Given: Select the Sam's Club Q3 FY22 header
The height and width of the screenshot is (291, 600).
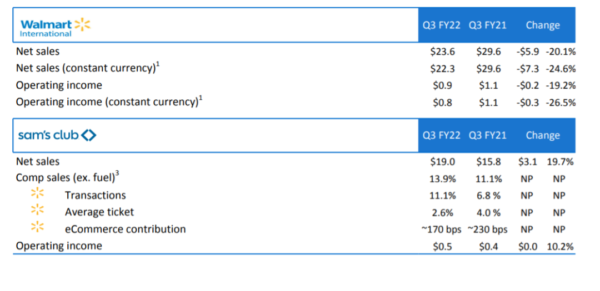Looking at the screenshot, I should 441,135.
